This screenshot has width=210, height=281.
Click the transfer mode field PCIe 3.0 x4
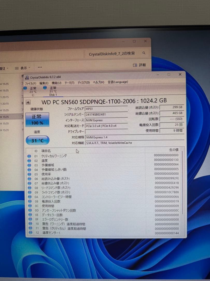[107, 126]
